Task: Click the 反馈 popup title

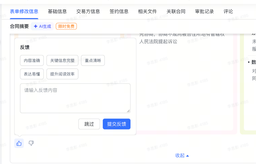Action: point(25,48)
